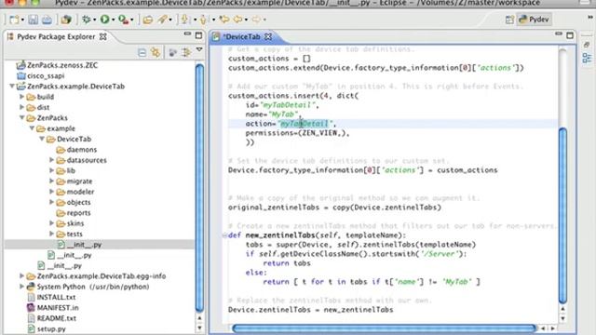The image size is (596, 335).
Task: Open the Debug configurations dropdown arrow
Action: coord(95,20)
